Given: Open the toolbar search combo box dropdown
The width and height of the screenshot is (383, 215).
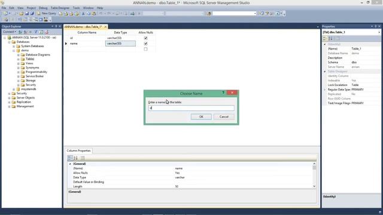Looking at the screenshot, I should click(x=255, y=13).
